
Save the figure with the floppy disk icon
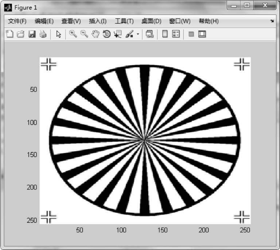[32, 34]
